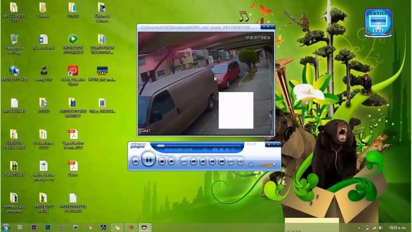The width and height of the screenshot is (412, 232).
Task: Pause playback in the player
Action: (x=149, y=159)
